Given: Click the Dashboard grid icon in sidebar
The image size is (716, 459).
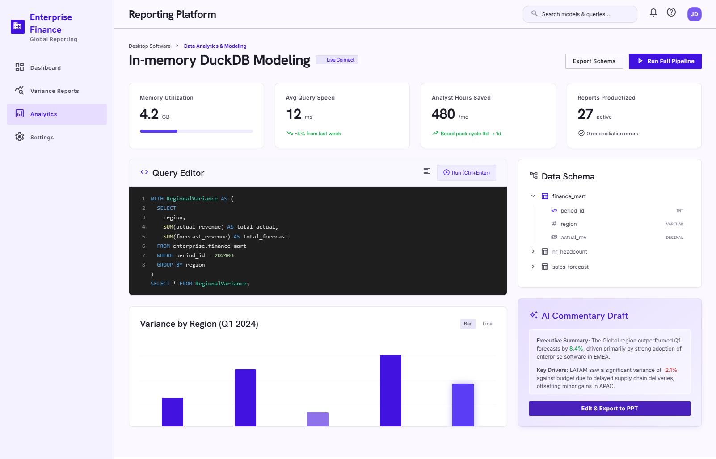Looking at the screenshot, I should (x=20, y=67).
